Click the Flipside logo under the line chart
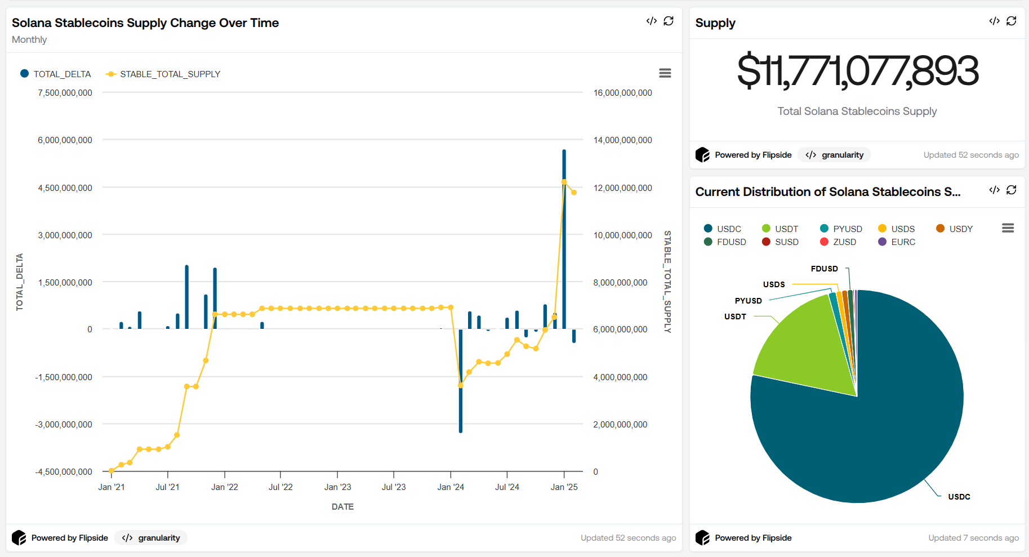 pyautogui.click(x=19, y=538)
